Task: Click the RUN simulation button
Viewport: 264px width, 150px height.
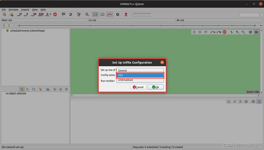Action: click(26, 14)
